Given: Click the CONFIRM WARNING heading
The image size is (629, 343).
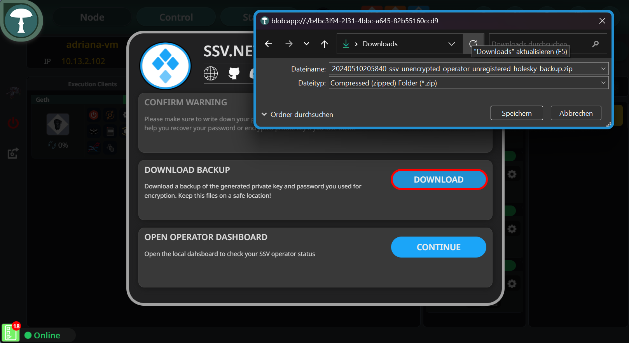Looking at the screenshot, I should pos(186,103).
